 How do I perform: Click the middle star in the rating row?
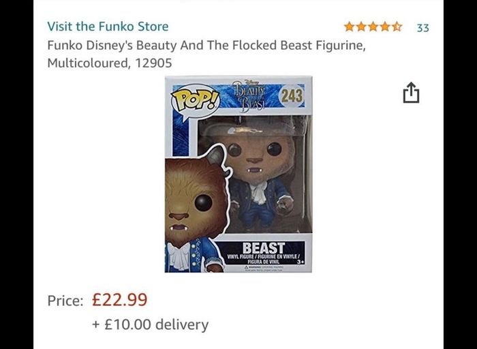[x=373, y=27]
